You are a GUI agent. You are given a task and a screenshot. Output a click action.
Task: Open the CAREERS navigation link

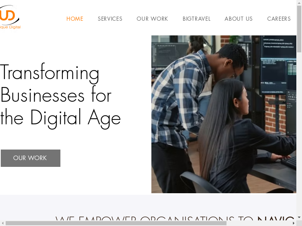coord(279,18)
